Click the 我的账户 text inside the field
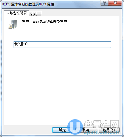This screenshot has width=124, height=137. coord(21,44)
